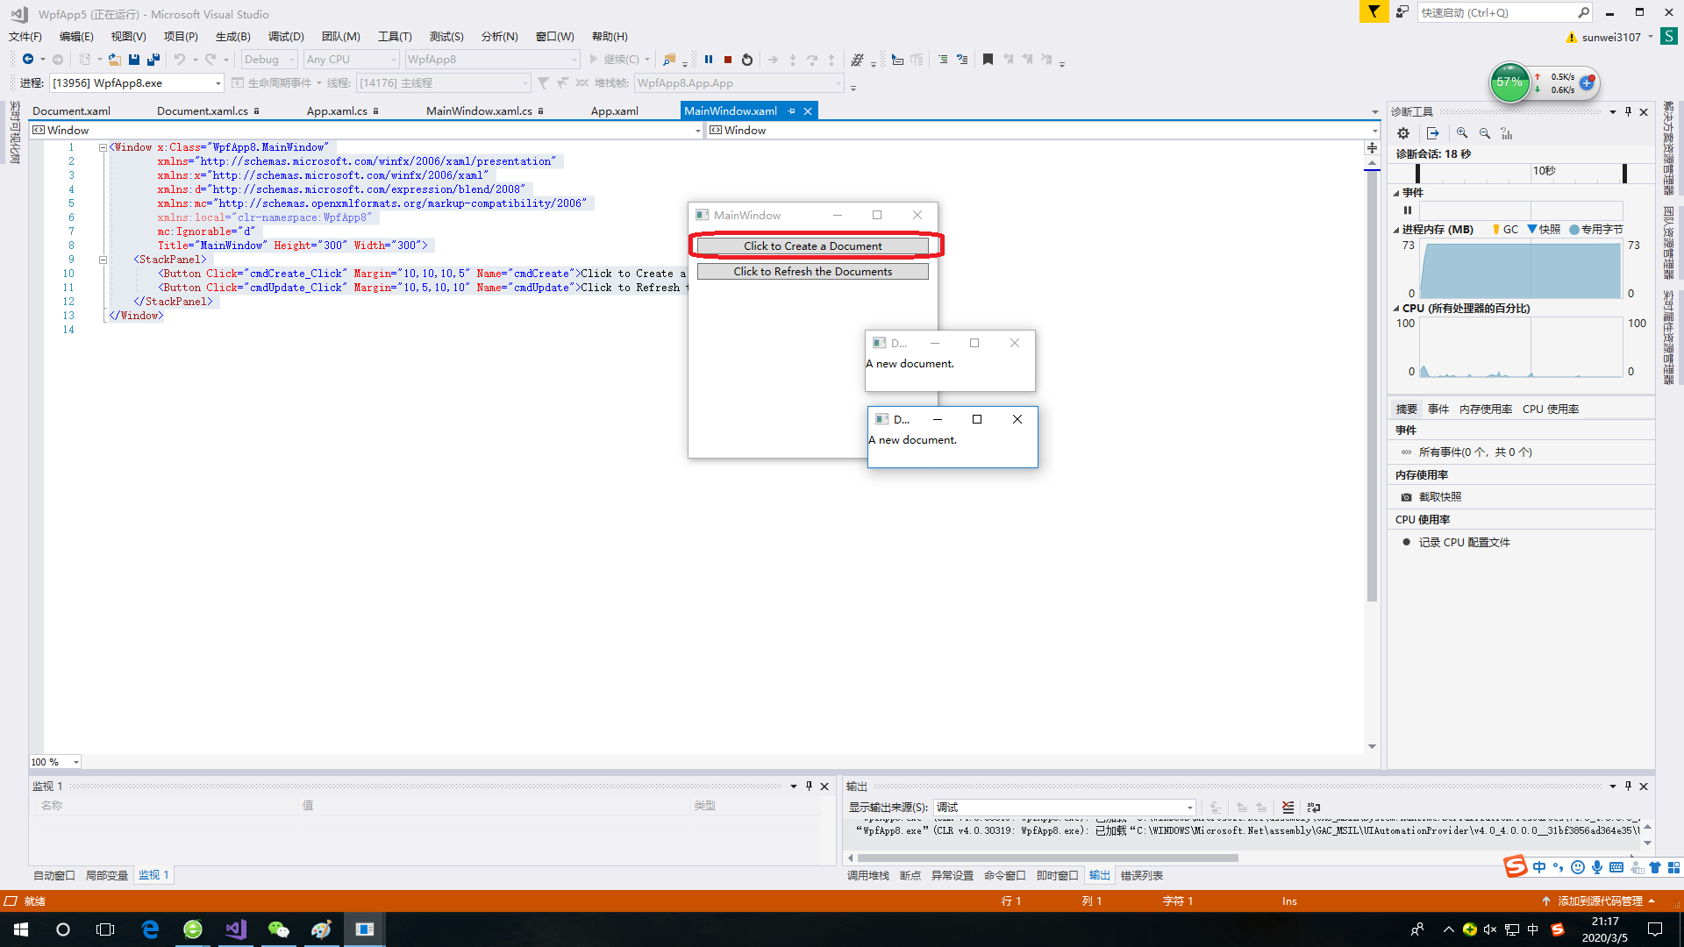Open the Debug menu 调试(D)
Screen dimensions: 1684x947
click(x=286, y=37)
